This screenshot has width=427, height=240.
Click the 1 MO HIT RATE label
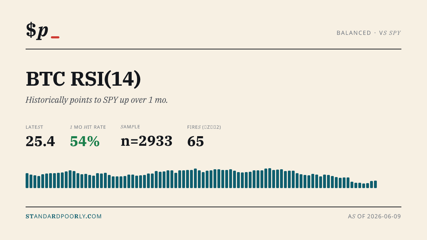[x=88, y=127]
